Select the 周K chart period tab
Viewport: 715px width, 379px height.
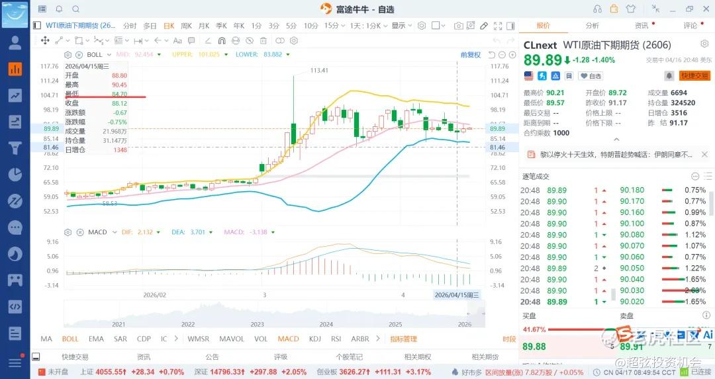click(x=187, y=26)
